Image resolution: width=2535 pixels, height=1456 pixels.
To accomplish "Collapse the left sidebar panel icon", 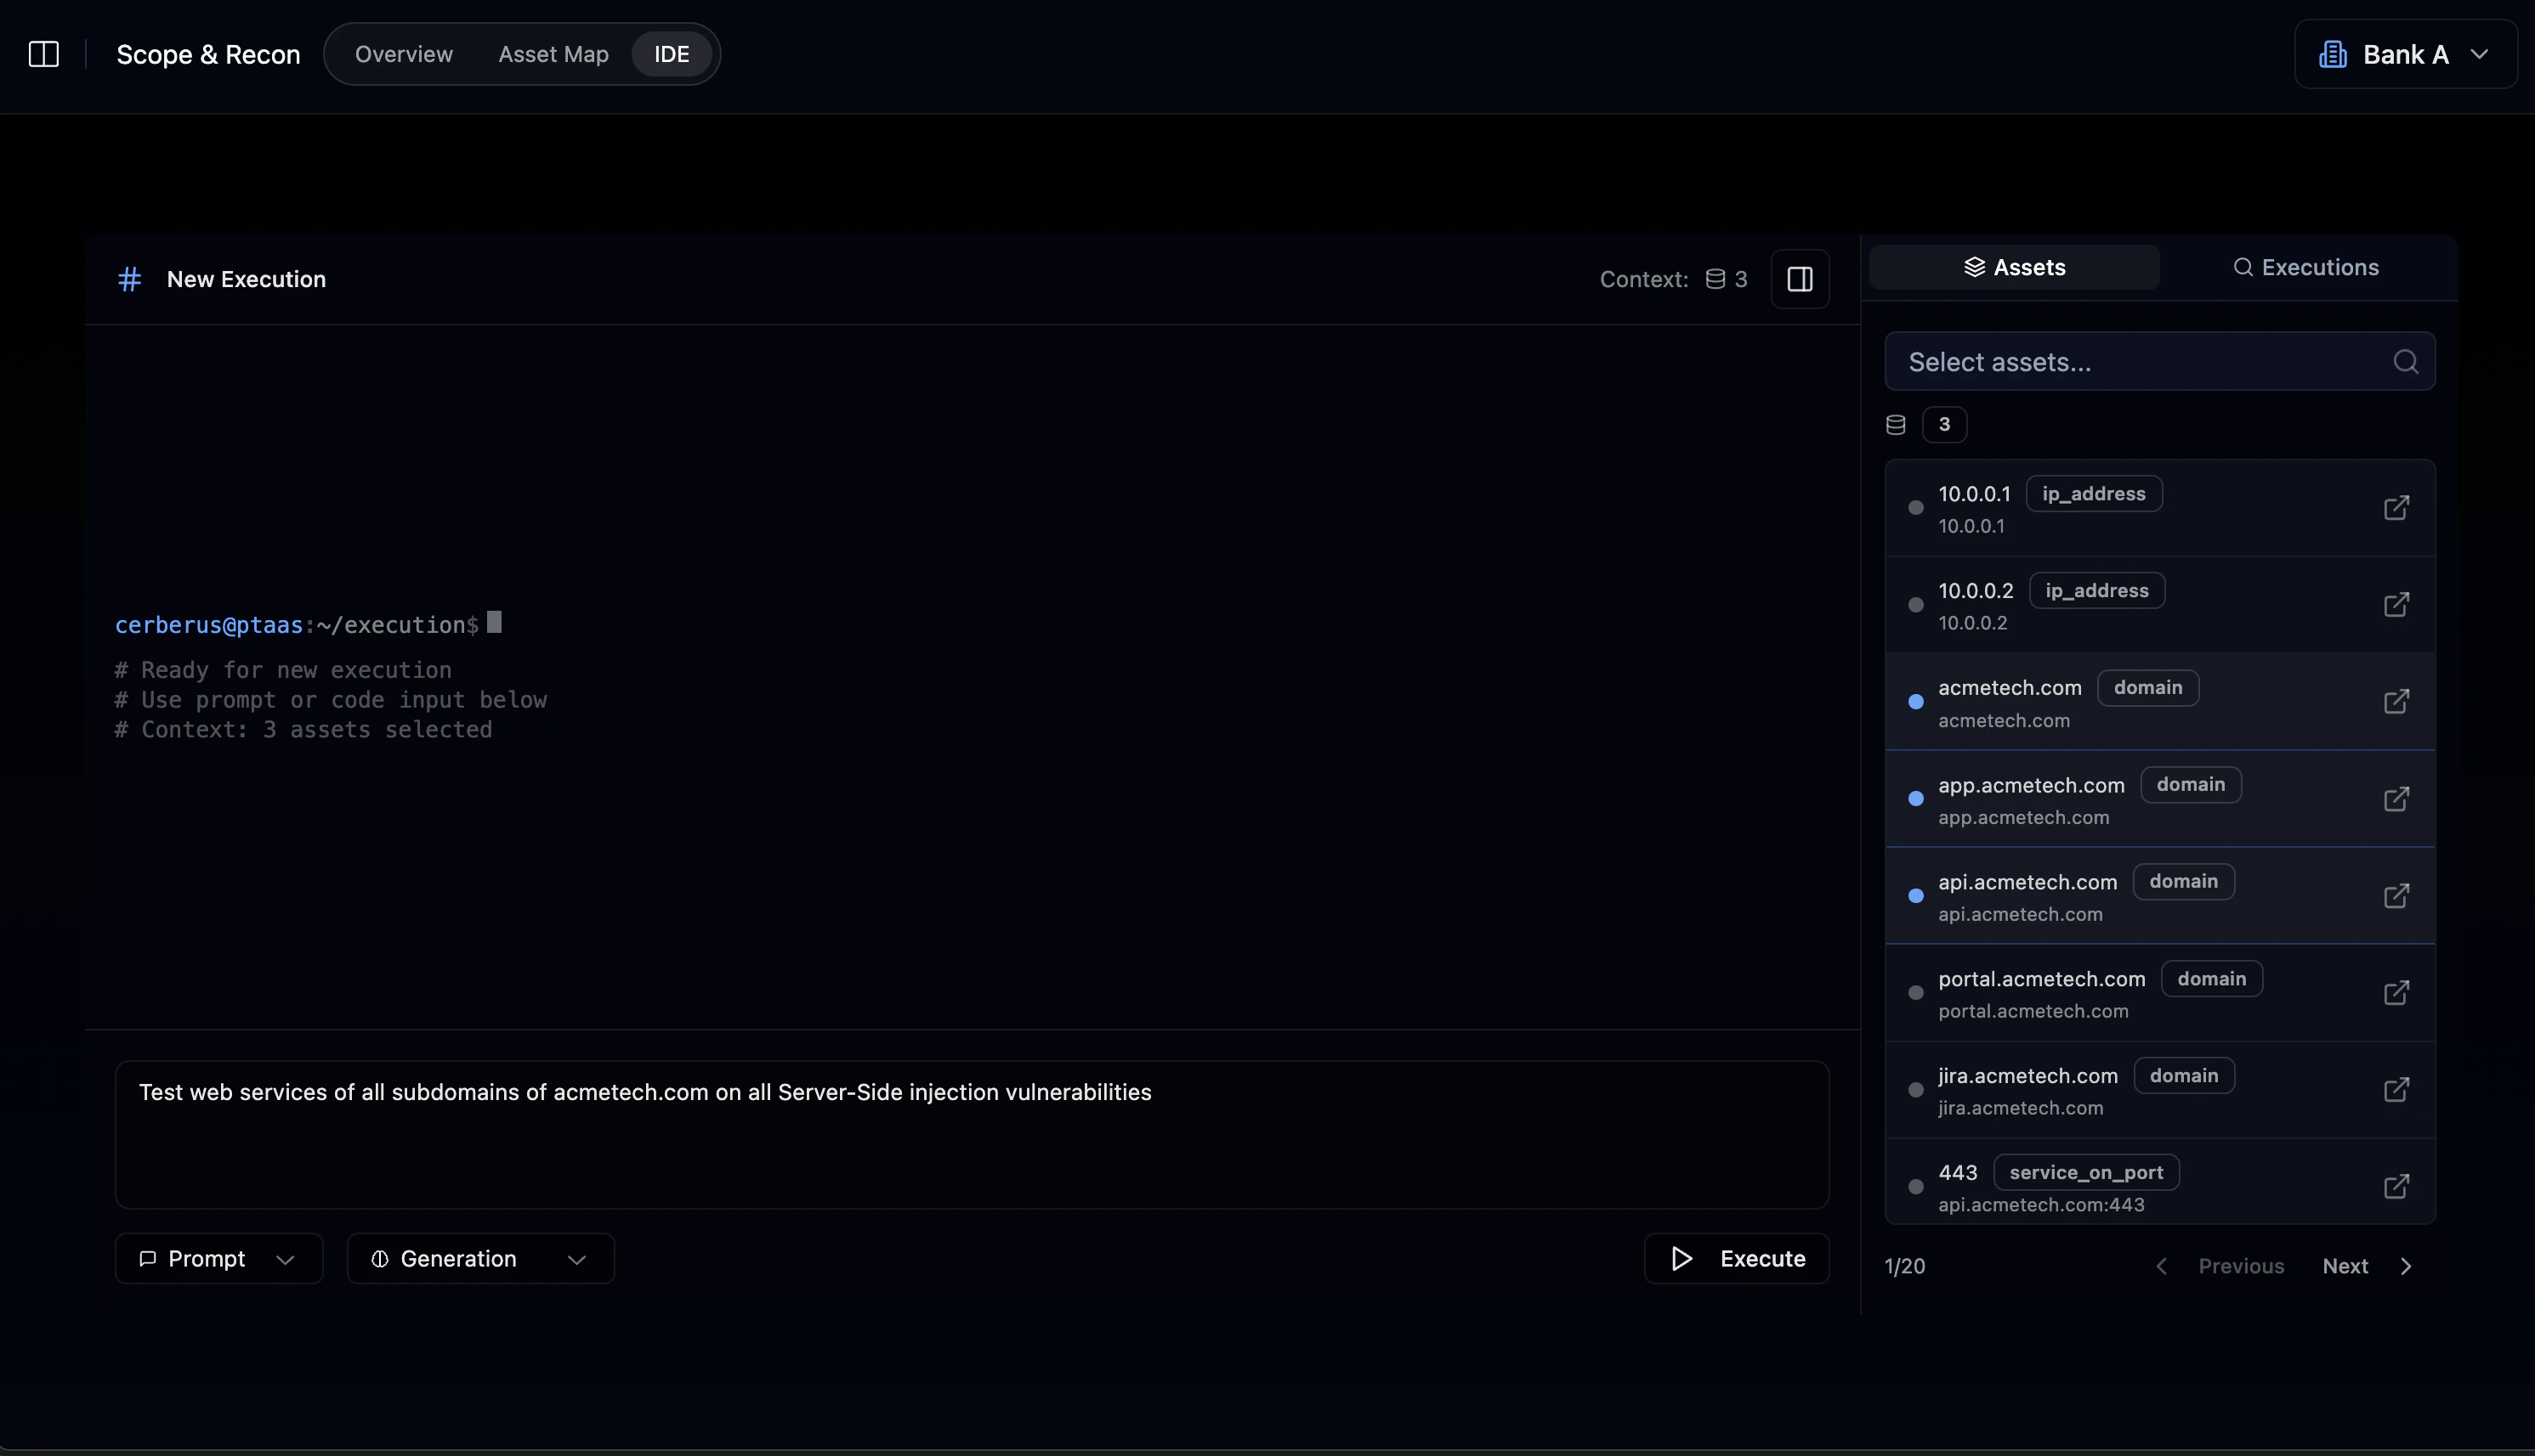I will 44,54.
